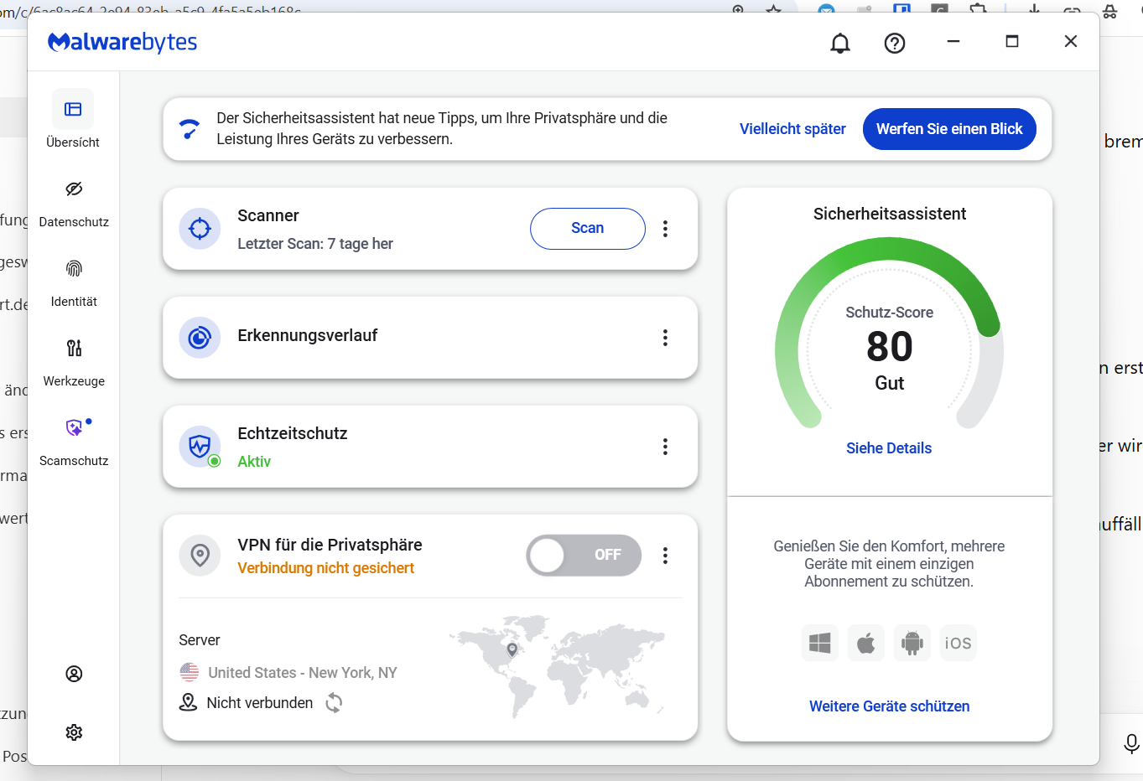This screenshot has height=781, width=1143.
Task: Click Letzter Scan: 7 tage her text
Action: (315, 244)
